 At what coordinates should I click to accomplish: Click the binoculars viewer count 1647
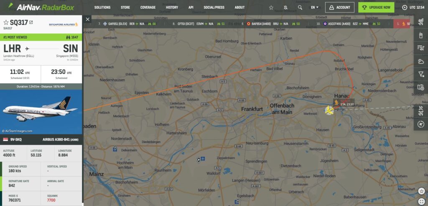click(72, 37)
